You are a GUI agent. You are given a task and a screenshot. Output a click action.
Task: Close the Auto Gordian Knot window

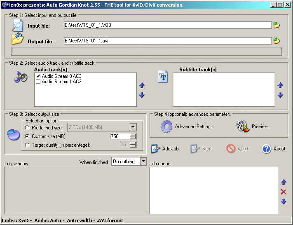point(287,5)
